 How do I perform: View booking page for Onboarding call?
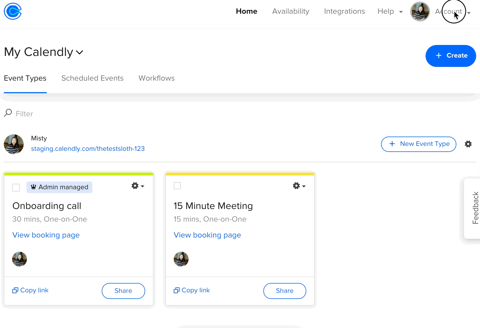point(46,235)
